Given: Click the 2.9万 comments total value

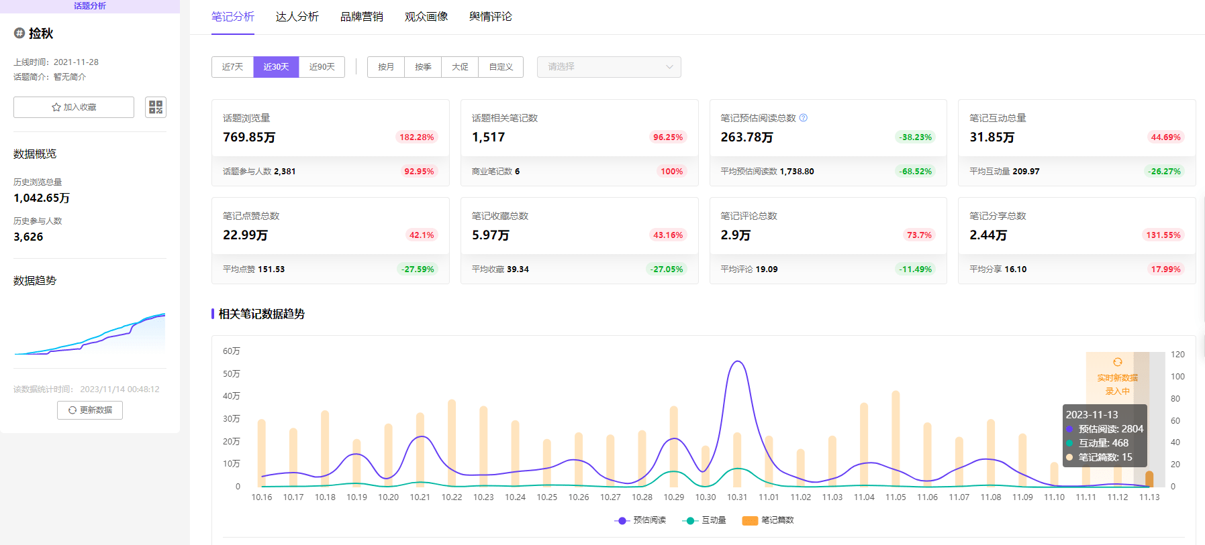Looking at the screenshot, I should pyautogui.click(x=735, y=235).
